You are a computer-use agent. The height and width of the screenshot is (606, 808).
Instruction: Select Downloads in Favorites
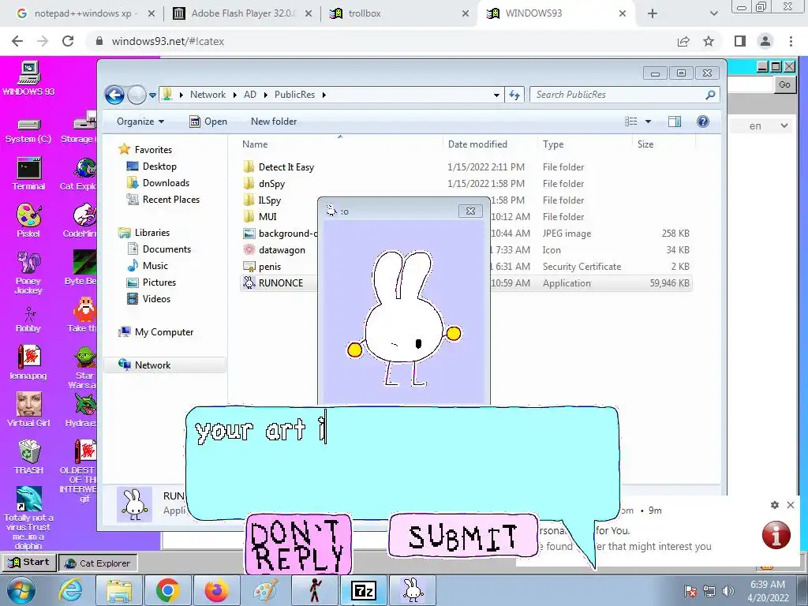(x=166, y=183)
